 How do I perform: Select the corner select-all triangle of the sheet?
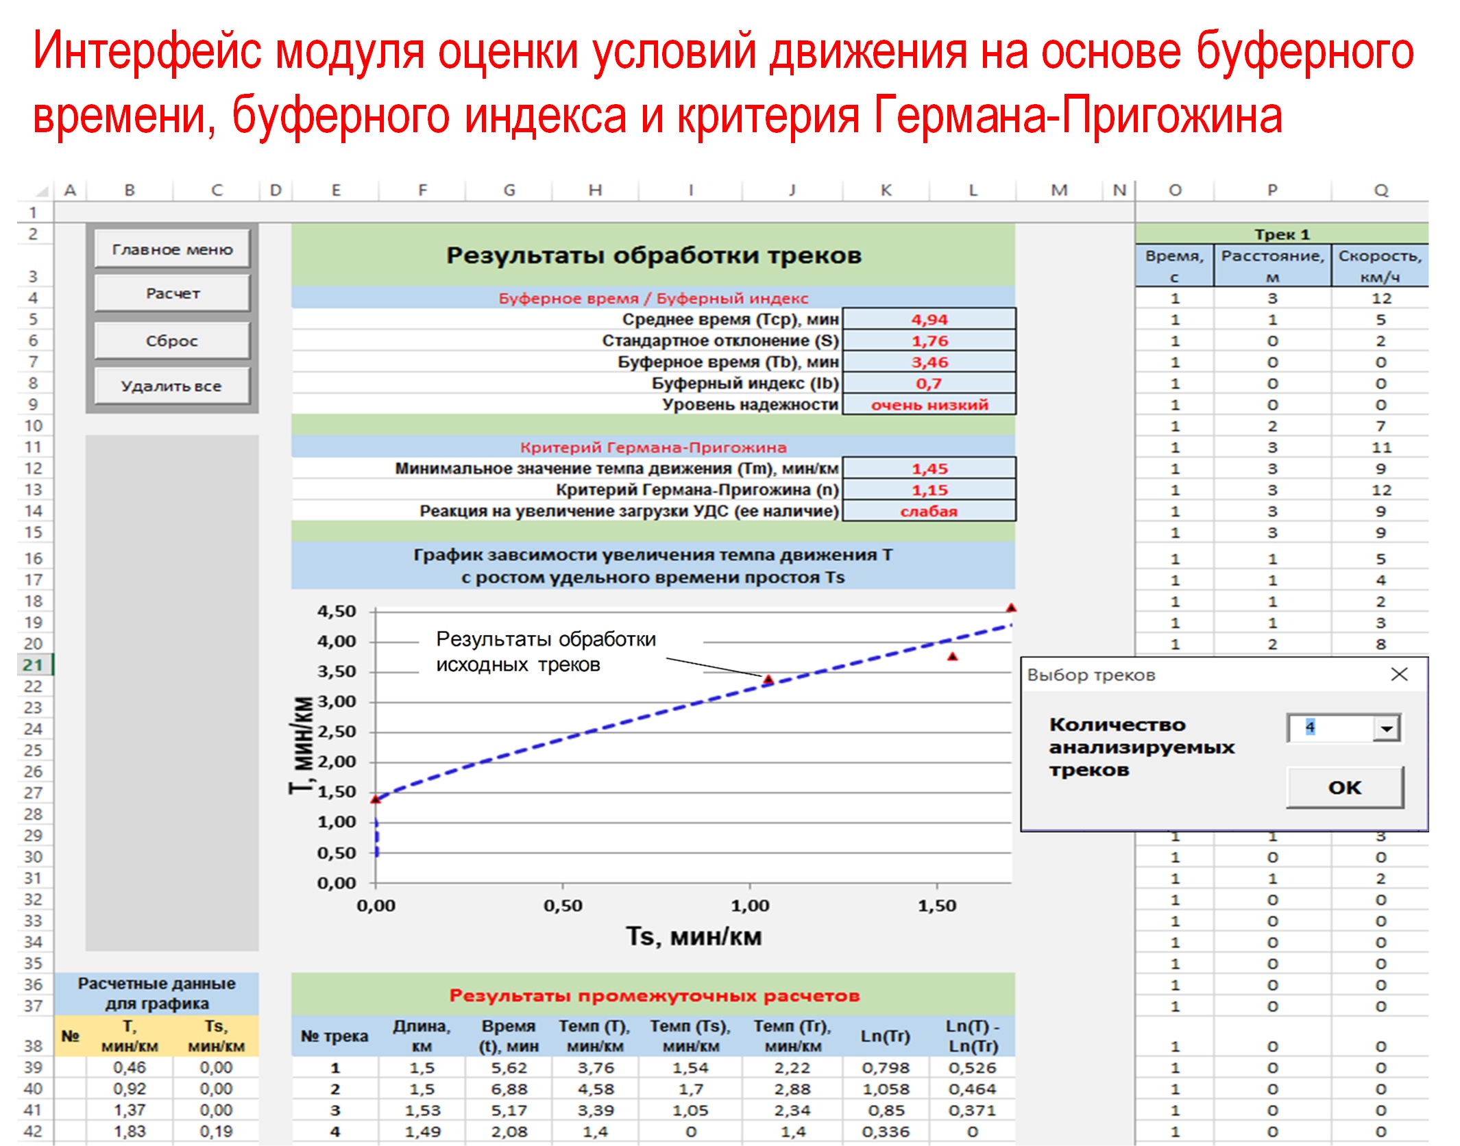[x=41, y=190]
